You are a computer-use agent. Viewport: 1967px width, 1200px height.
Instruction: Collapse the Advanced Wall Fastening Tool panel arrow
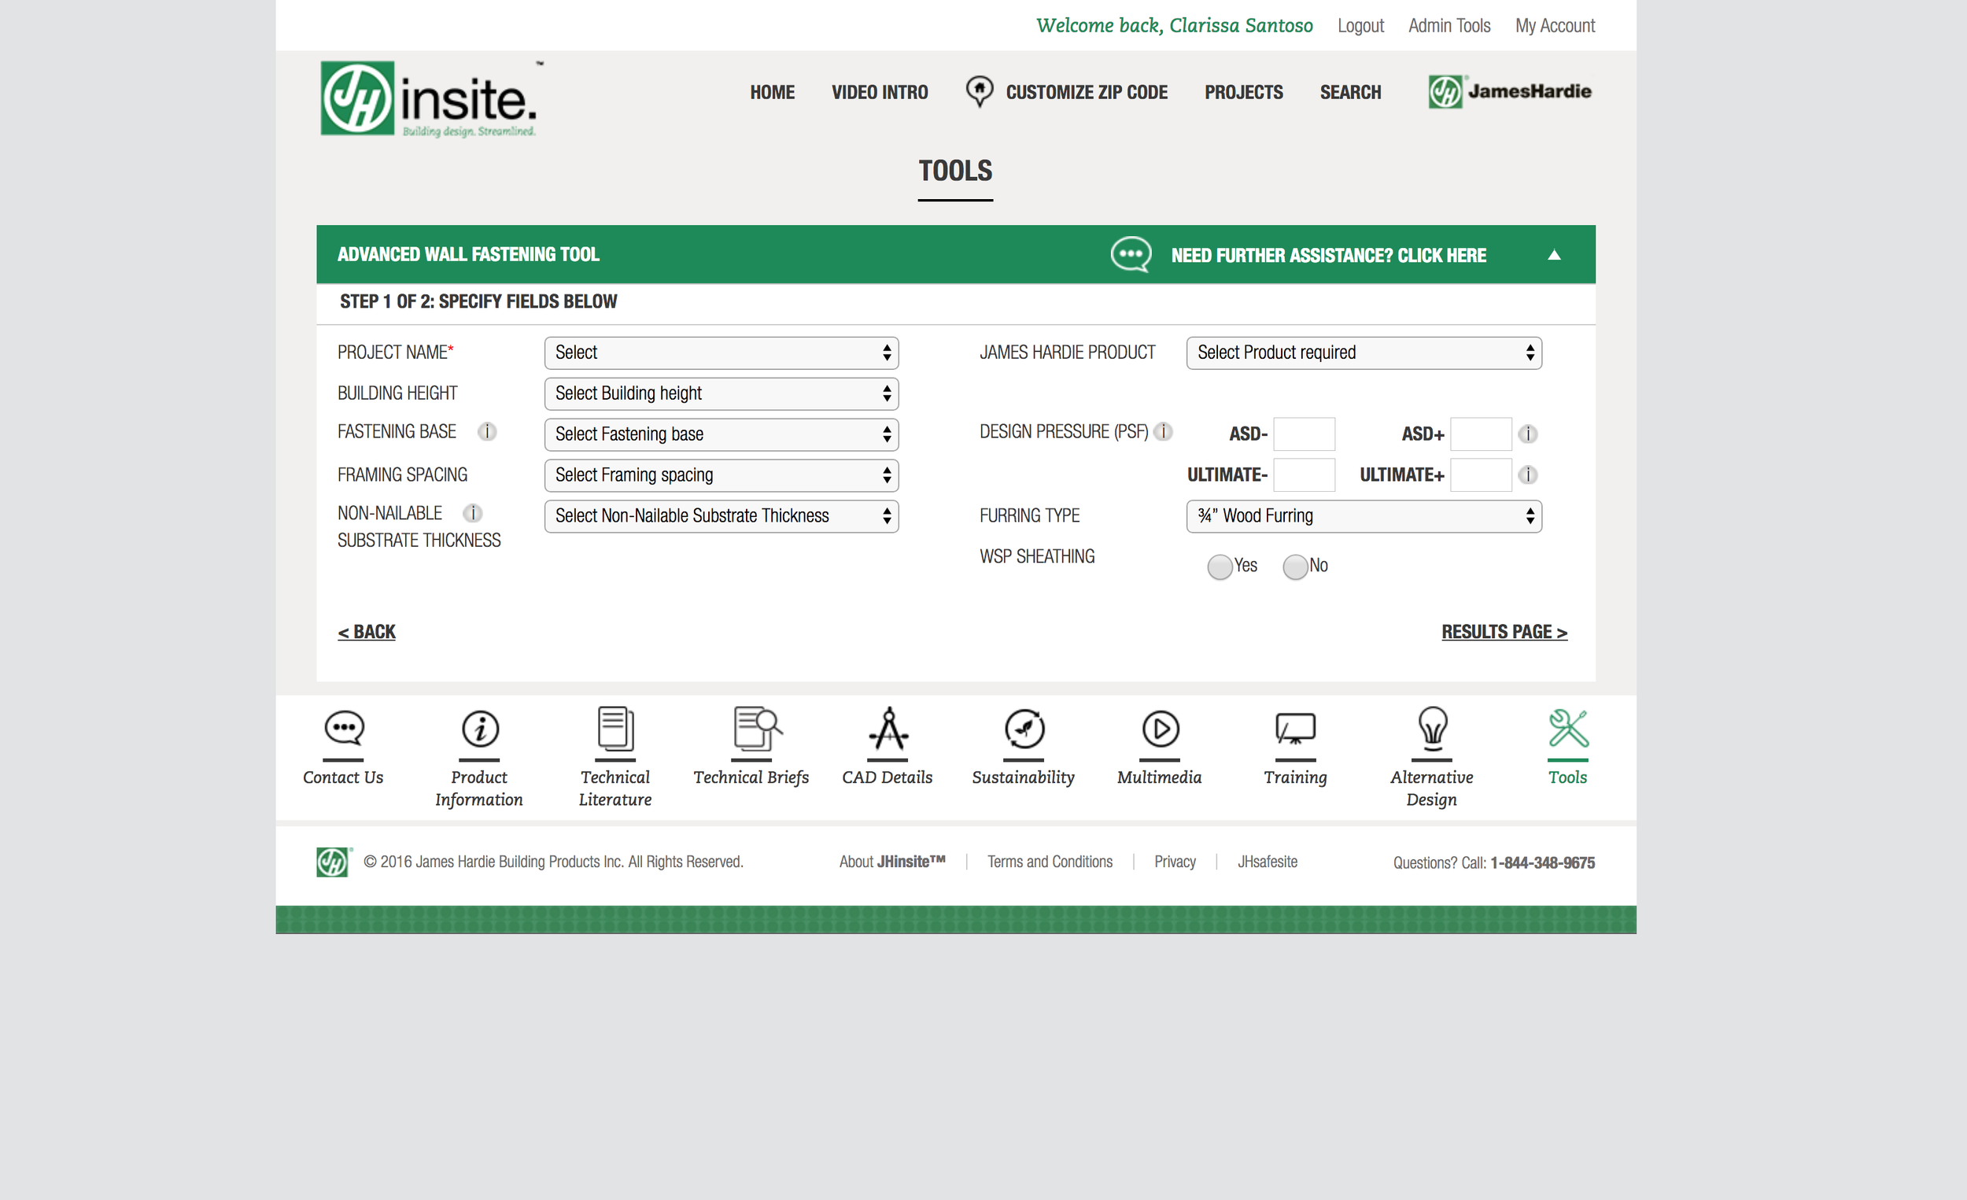1553,255
